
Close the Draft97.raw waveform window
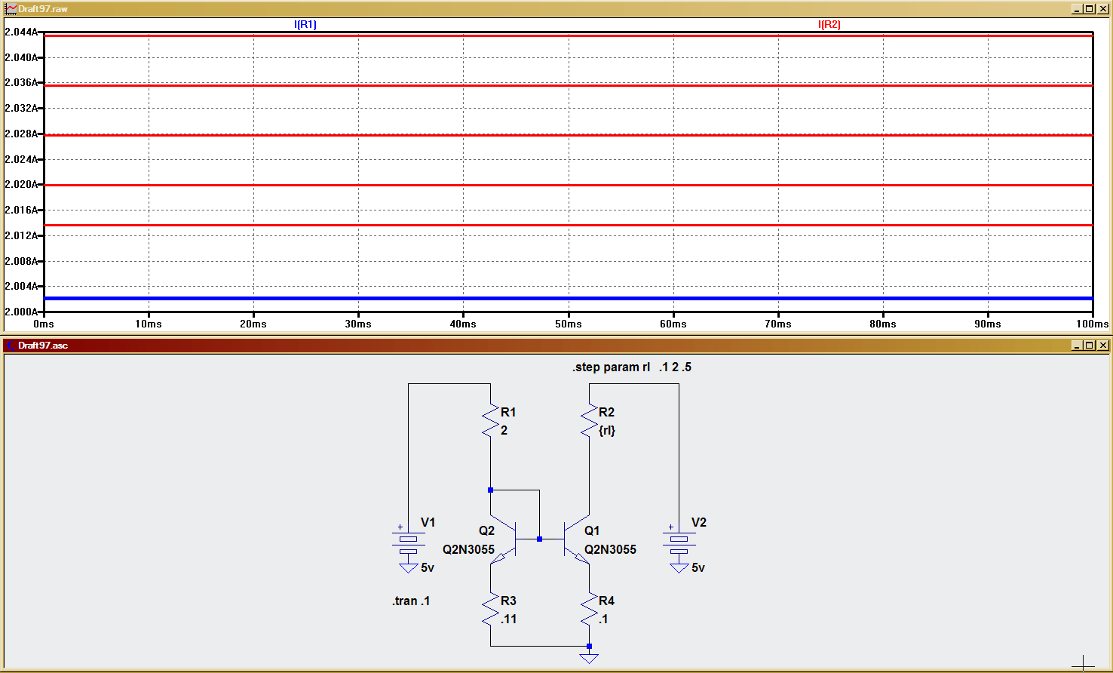click(x=1102, y=8)
